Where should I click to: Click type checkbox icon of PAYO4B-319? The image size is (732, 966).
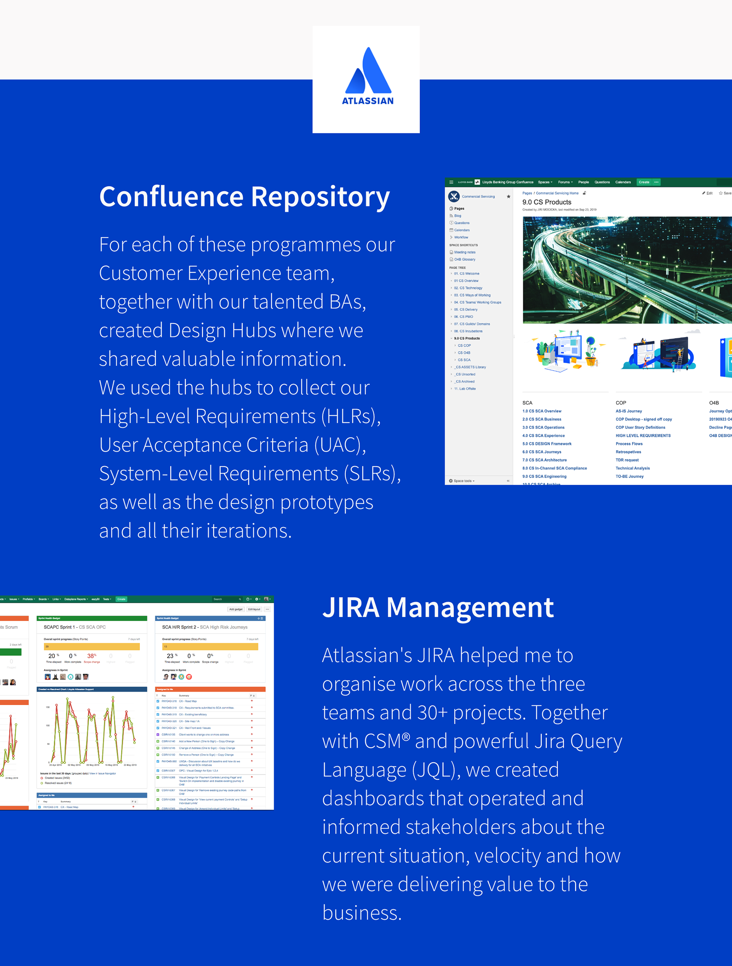[x=157, y=715]
